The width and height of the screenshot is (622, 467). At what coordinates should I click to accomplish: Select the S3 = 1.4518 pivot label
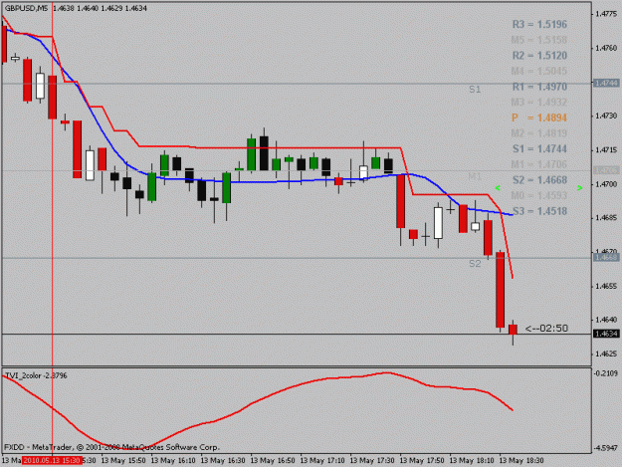pyautogui.click(x=539, y=211)
